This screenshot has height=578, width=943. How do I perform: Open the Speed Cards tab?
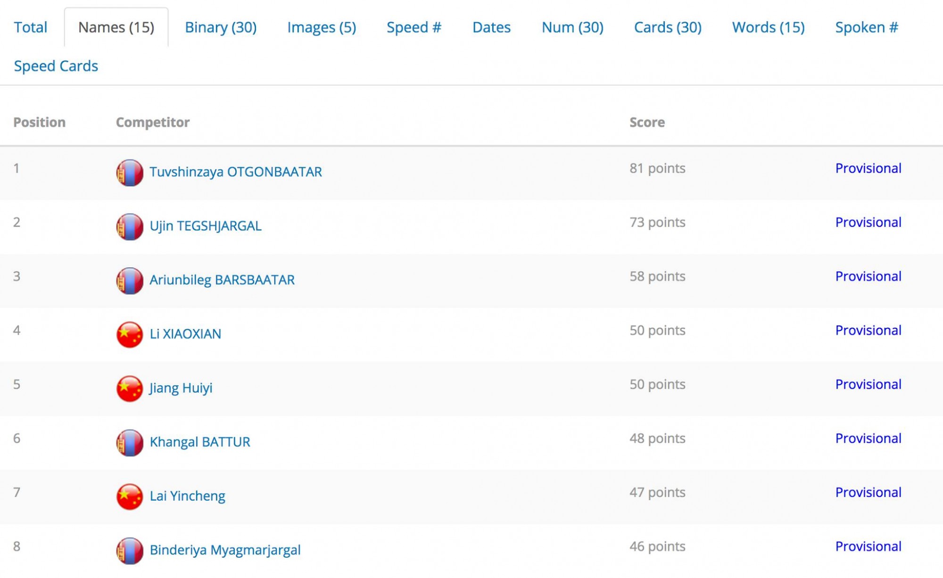pyautogui.click(x=56, y=66)
